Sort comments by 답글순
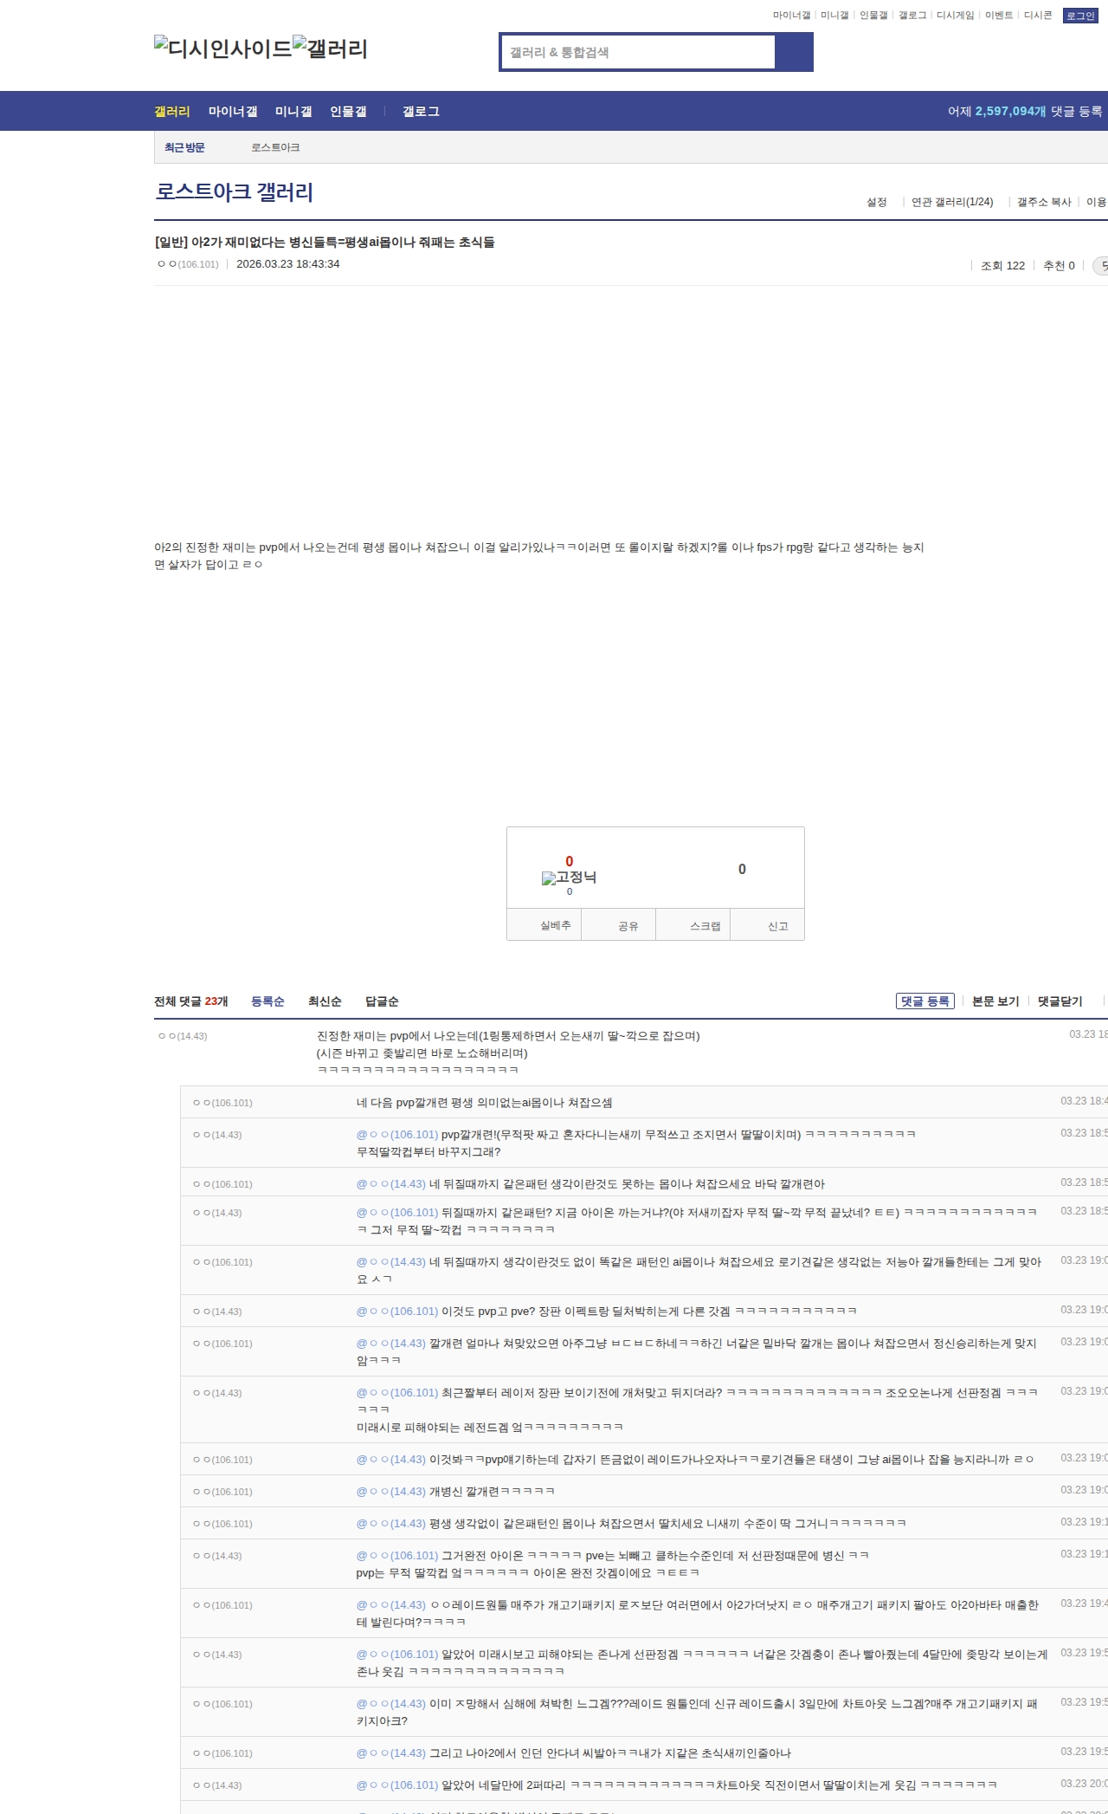The image size is (1108, 1814). click(382, 1001)
